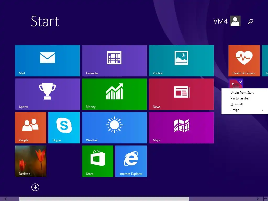Open the Desktop tile
The image size is (268, 201).
(x=31, y=161)
